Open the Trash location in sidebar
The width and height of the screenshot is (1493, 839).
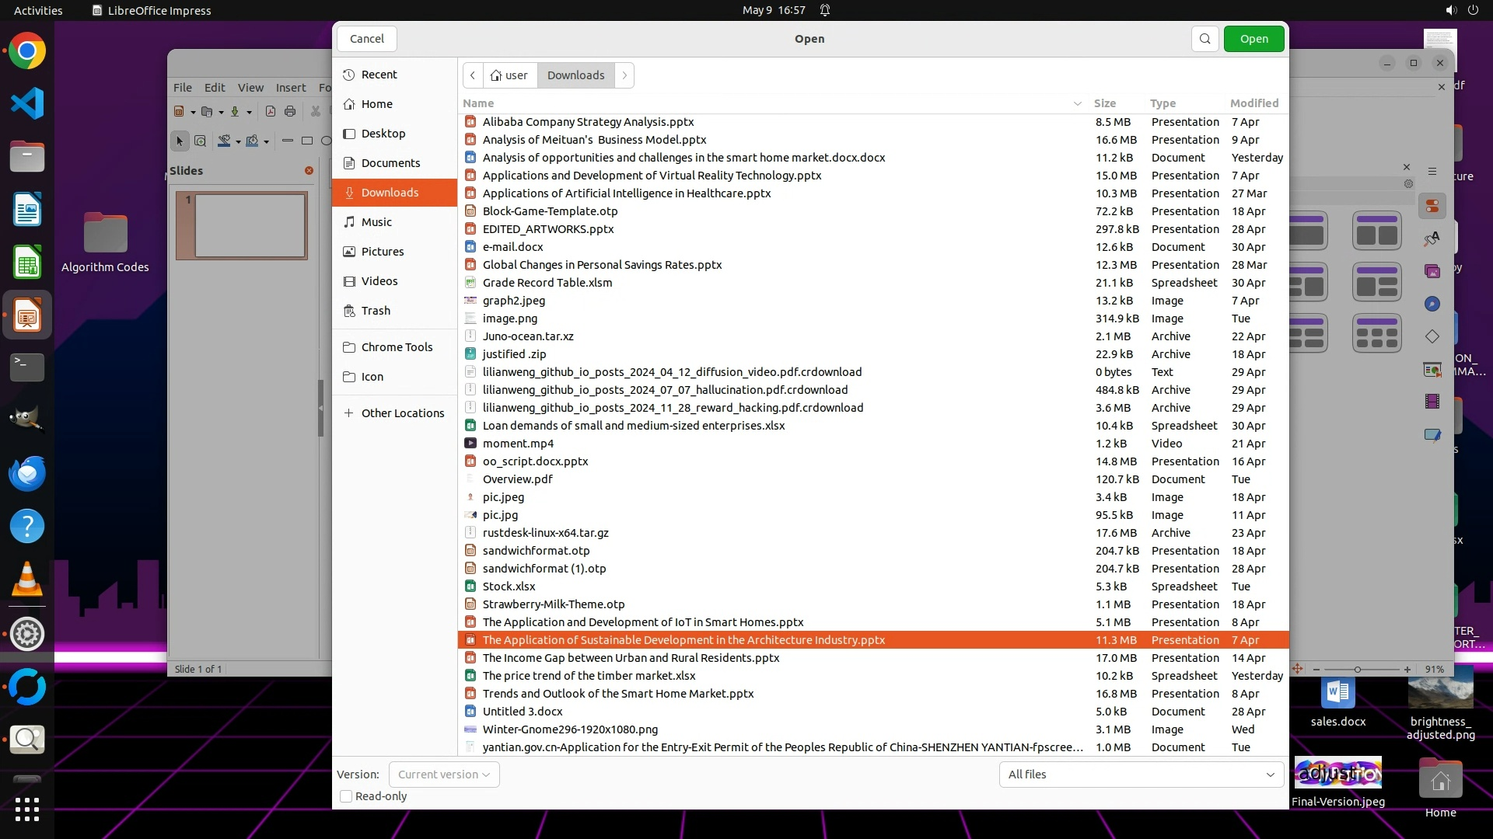(x=376, y=311)
